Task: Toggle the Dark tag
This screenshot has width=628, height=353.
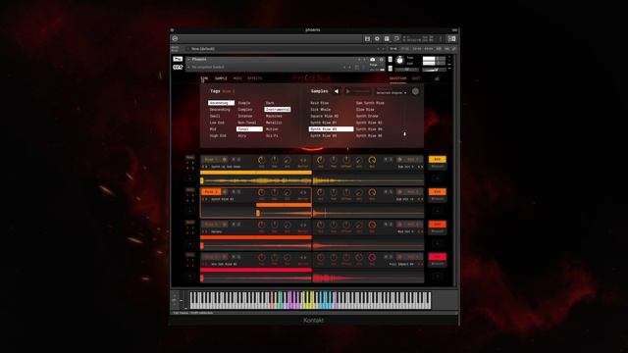Action: coord(270,103)
